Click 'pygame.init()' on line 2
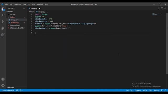The image size is (168, 94). (41, 17)
